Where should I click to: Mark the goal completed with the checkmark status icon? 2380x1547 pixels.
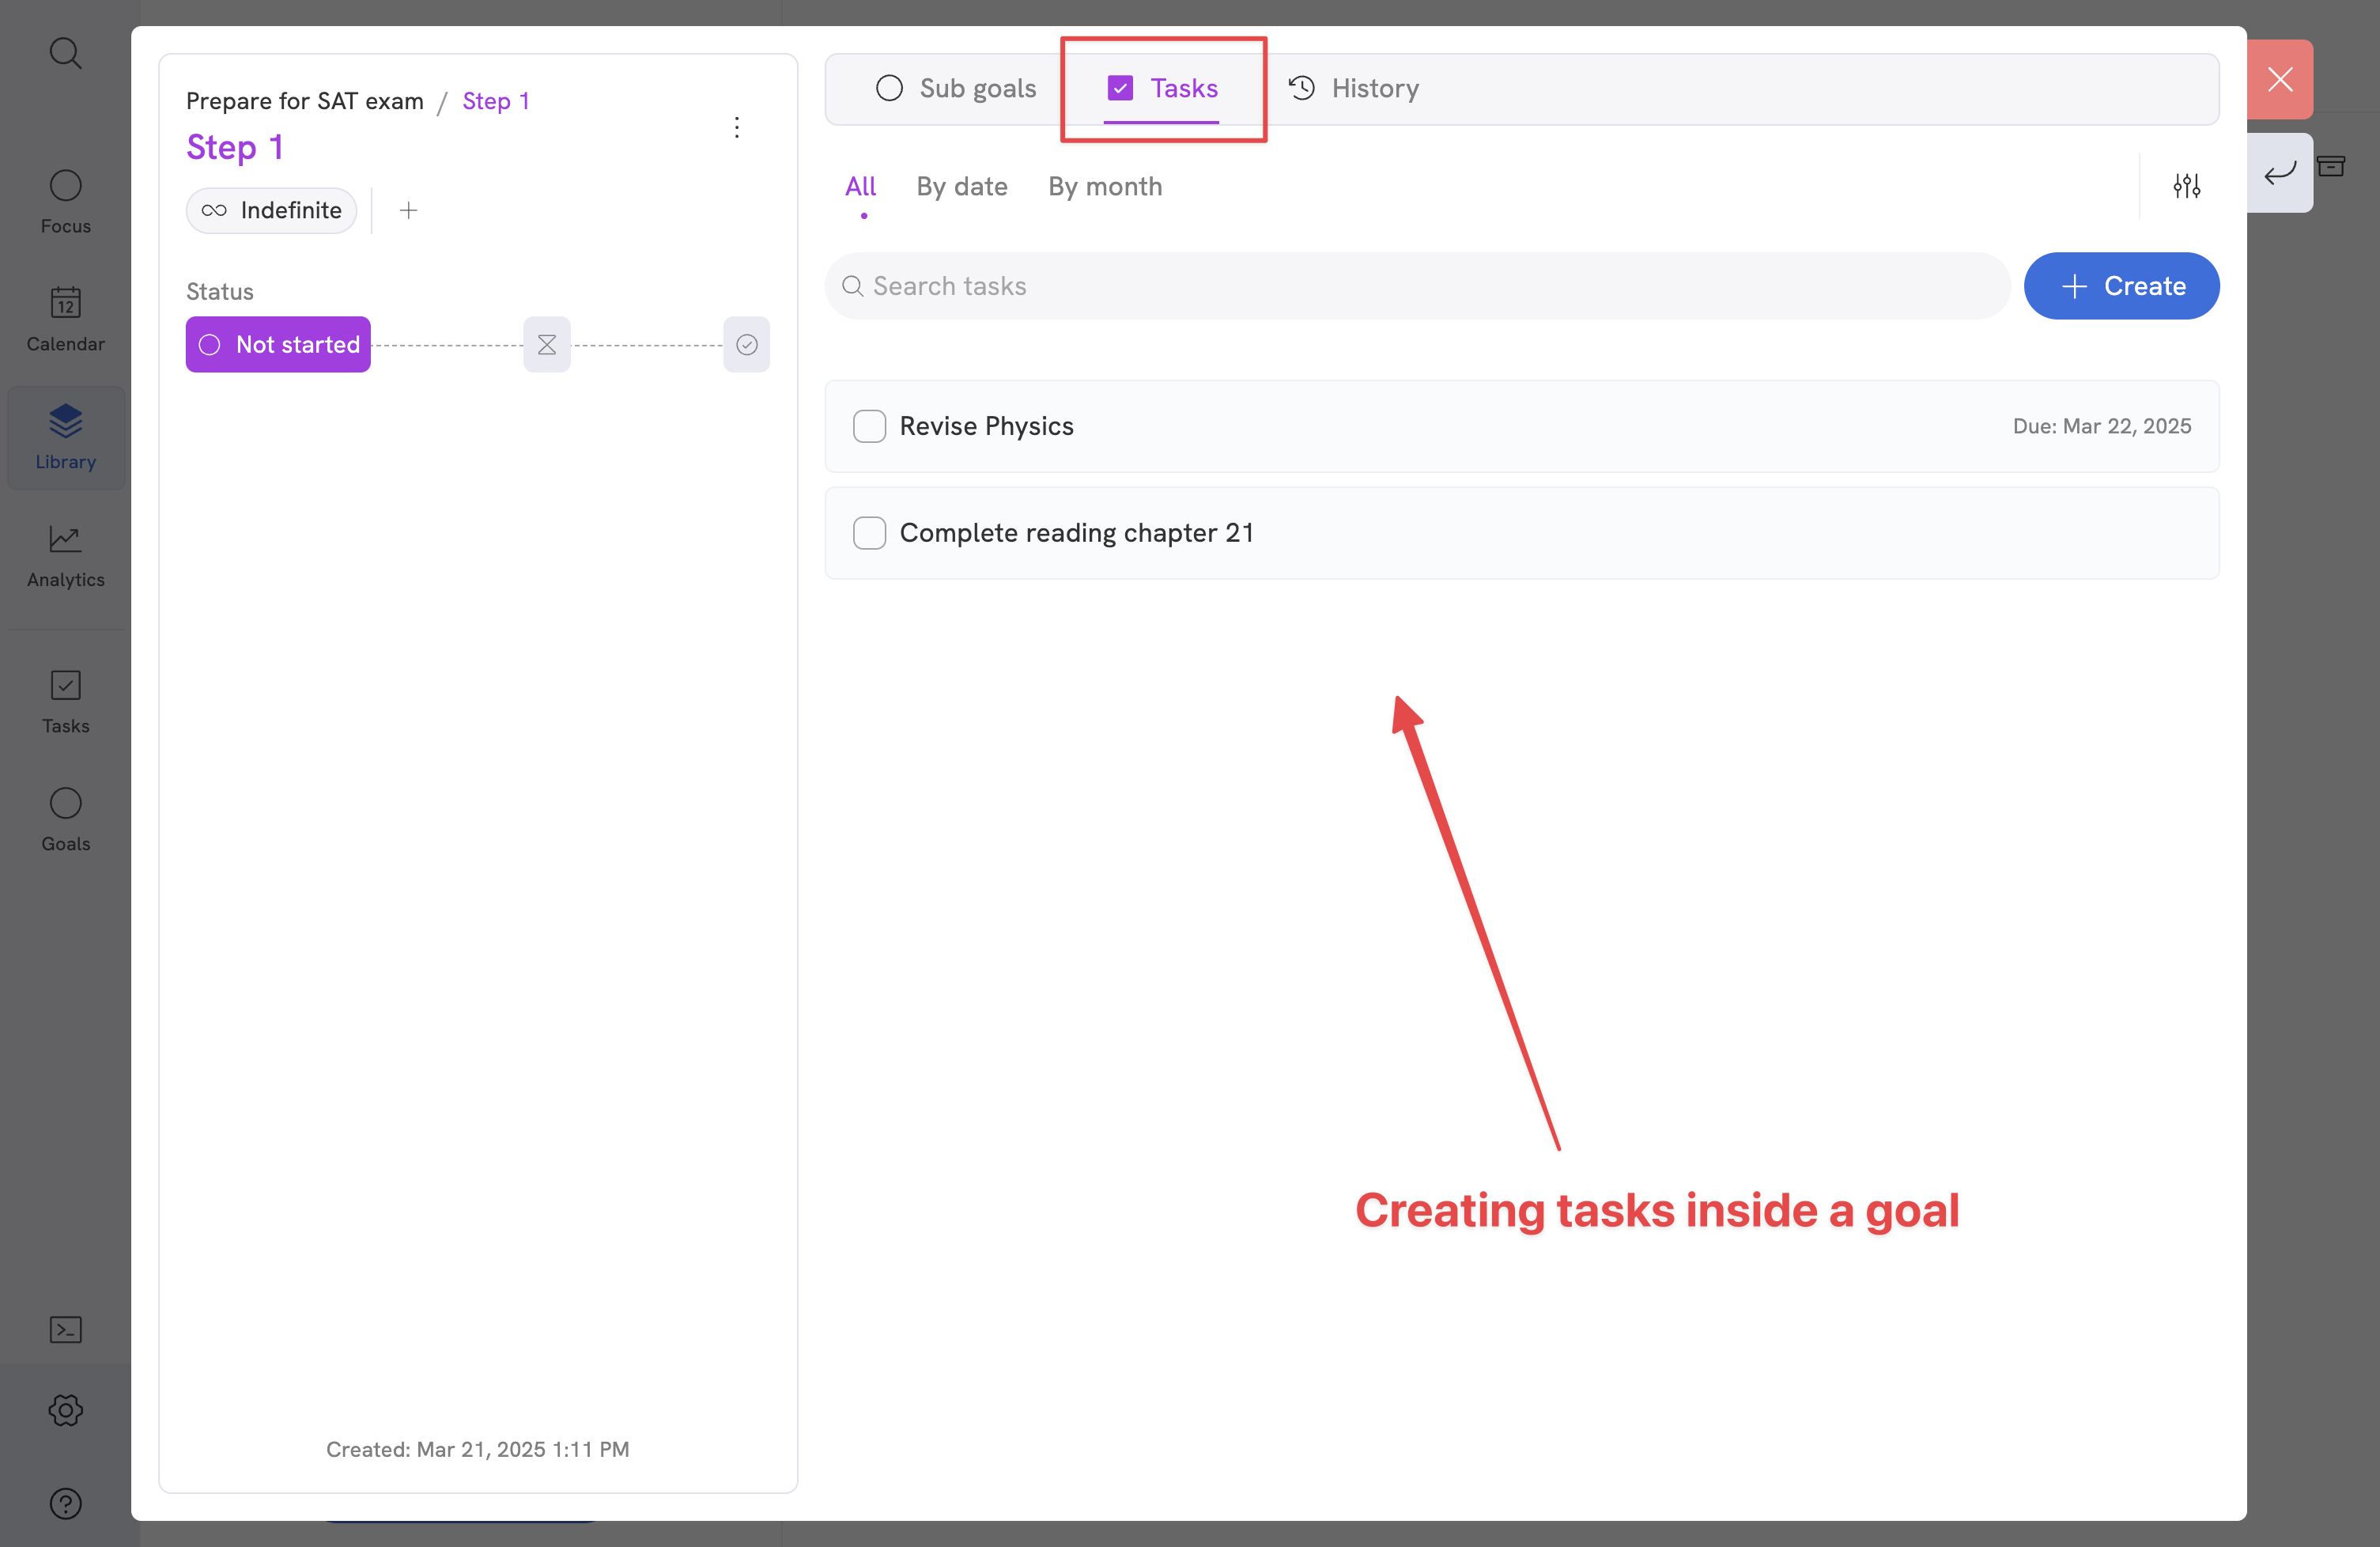pos(746,344)
